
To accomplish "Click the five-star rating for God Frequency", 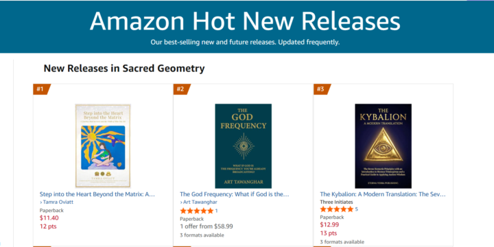I will (197, 211).
